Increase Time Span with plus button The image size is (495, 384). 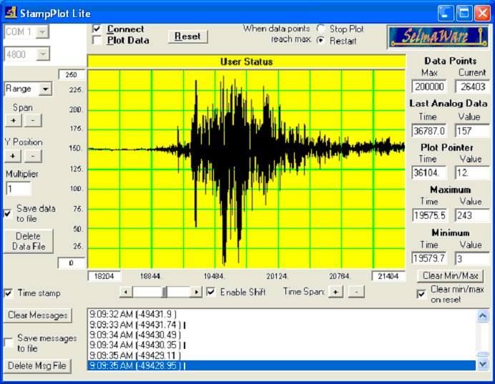336,292
